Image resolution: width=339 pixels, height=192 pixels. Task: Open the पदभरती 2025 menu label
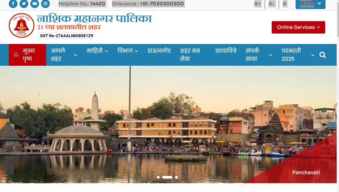pyautogui.click(x=291, y=55)
